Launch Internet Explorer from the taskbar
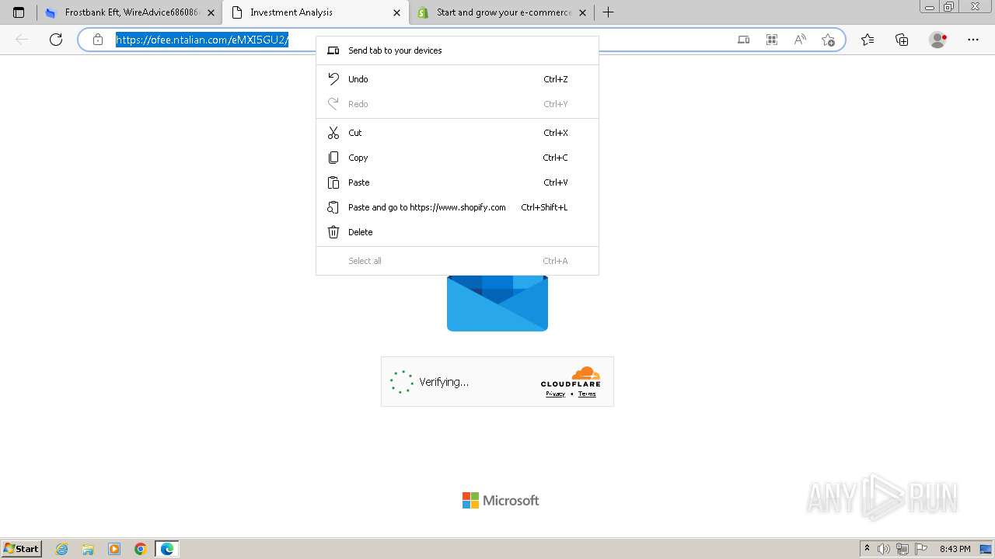This screenshot has width=995, height=559. click(62, 549)
